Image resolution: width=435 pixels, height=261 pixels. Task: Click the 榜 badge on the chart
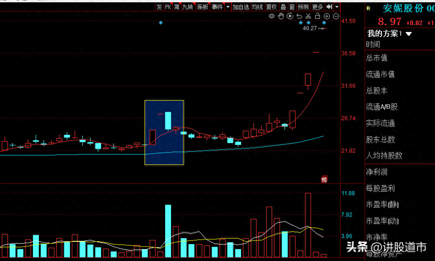click(x=324, y=180)
